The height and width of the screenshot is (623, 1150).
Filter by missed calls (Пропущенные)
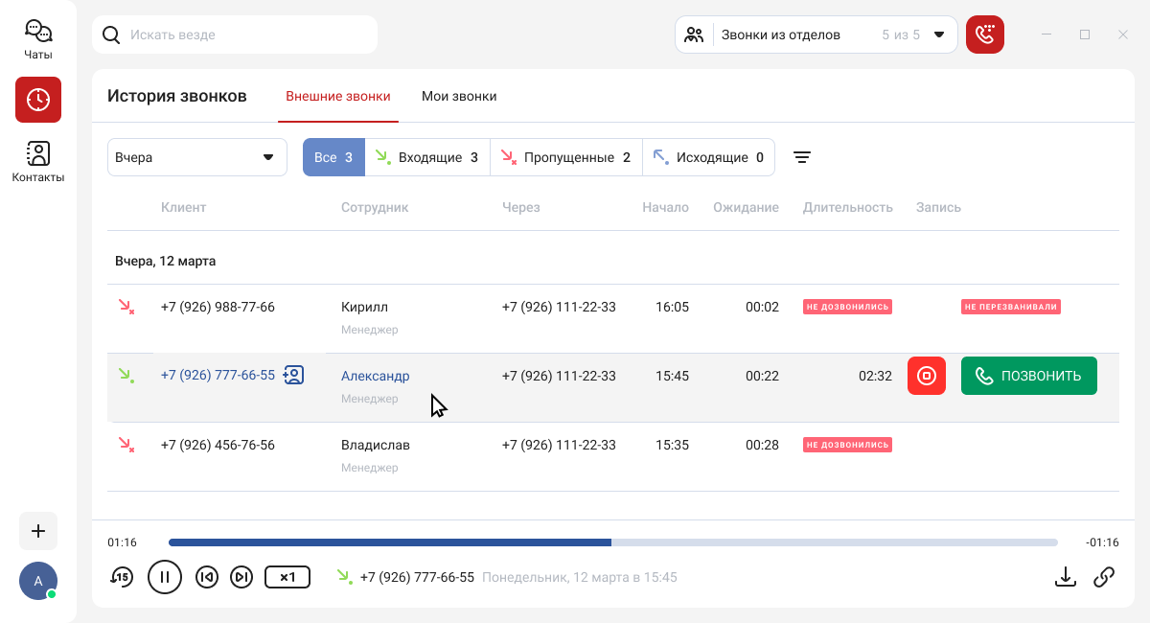pyautogui.click(x=565, y=158)
